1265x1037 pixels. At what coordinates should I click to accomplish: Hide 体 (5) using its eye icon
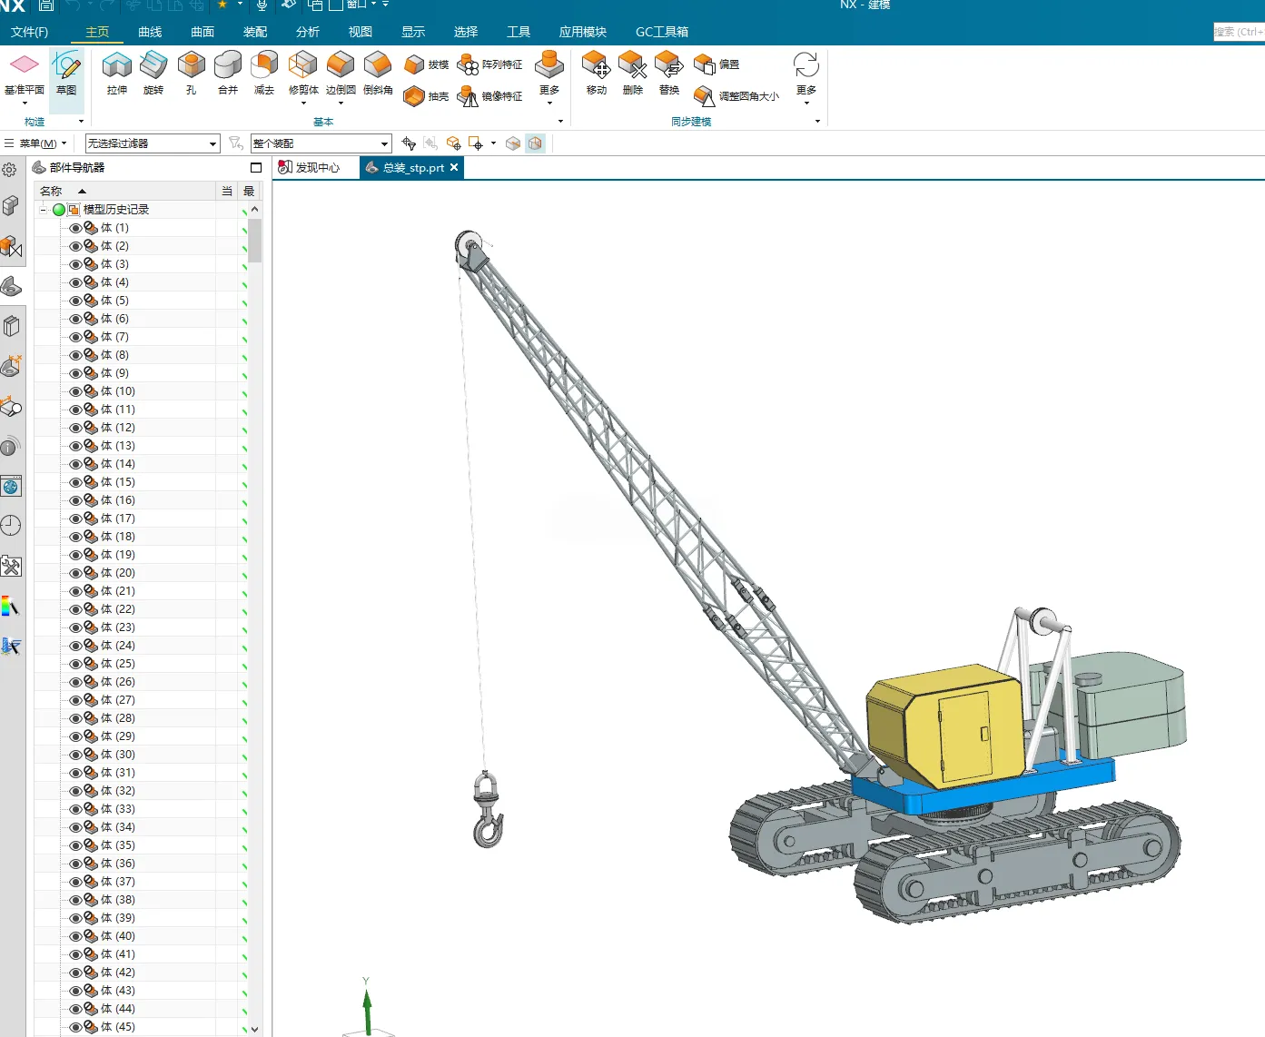pos(75,301)
